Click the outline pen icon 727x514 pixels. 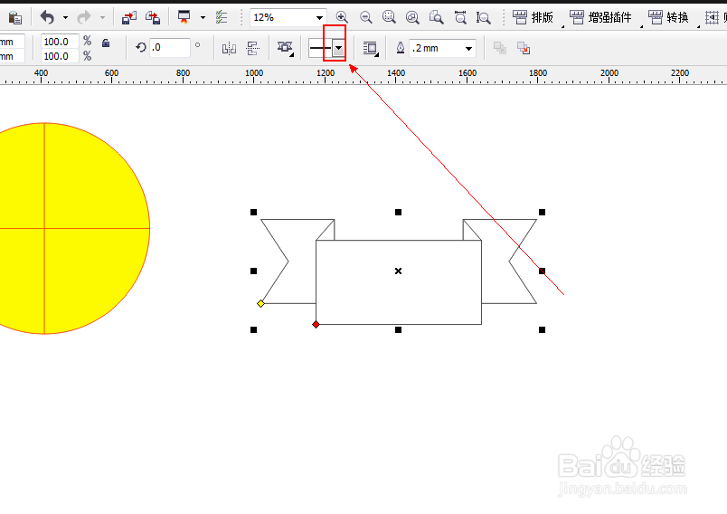[401, 48]
